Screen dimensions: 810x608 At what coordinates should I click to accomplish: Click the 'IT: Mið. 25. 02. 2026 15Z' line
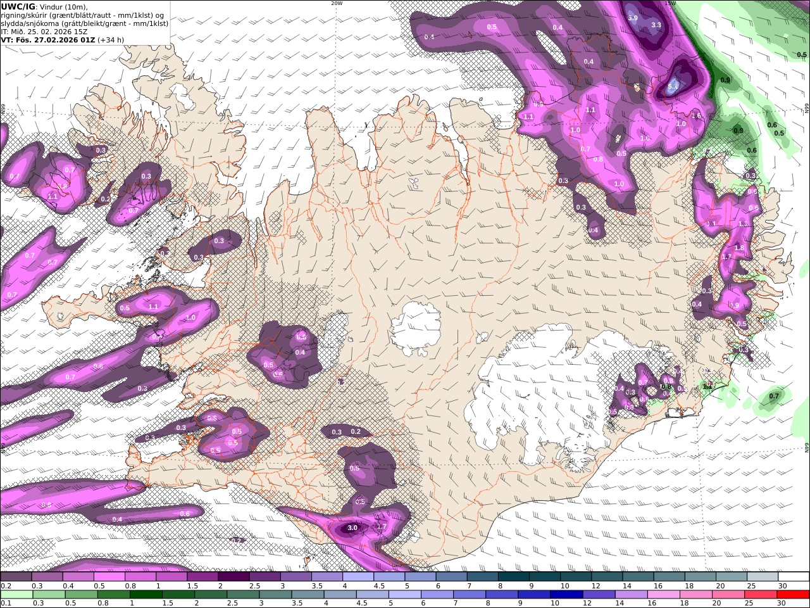(44, 31)
